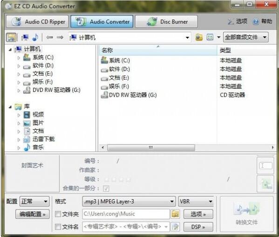Expand the 系统 (C:) tree node

19,57
